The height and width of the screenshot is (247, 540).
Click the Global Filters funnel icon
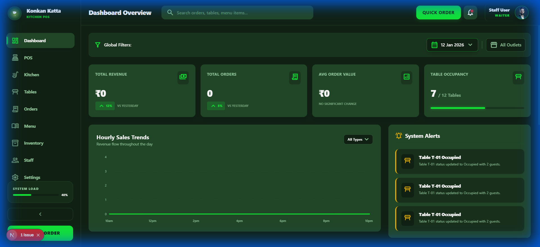(x=98, y=45)
